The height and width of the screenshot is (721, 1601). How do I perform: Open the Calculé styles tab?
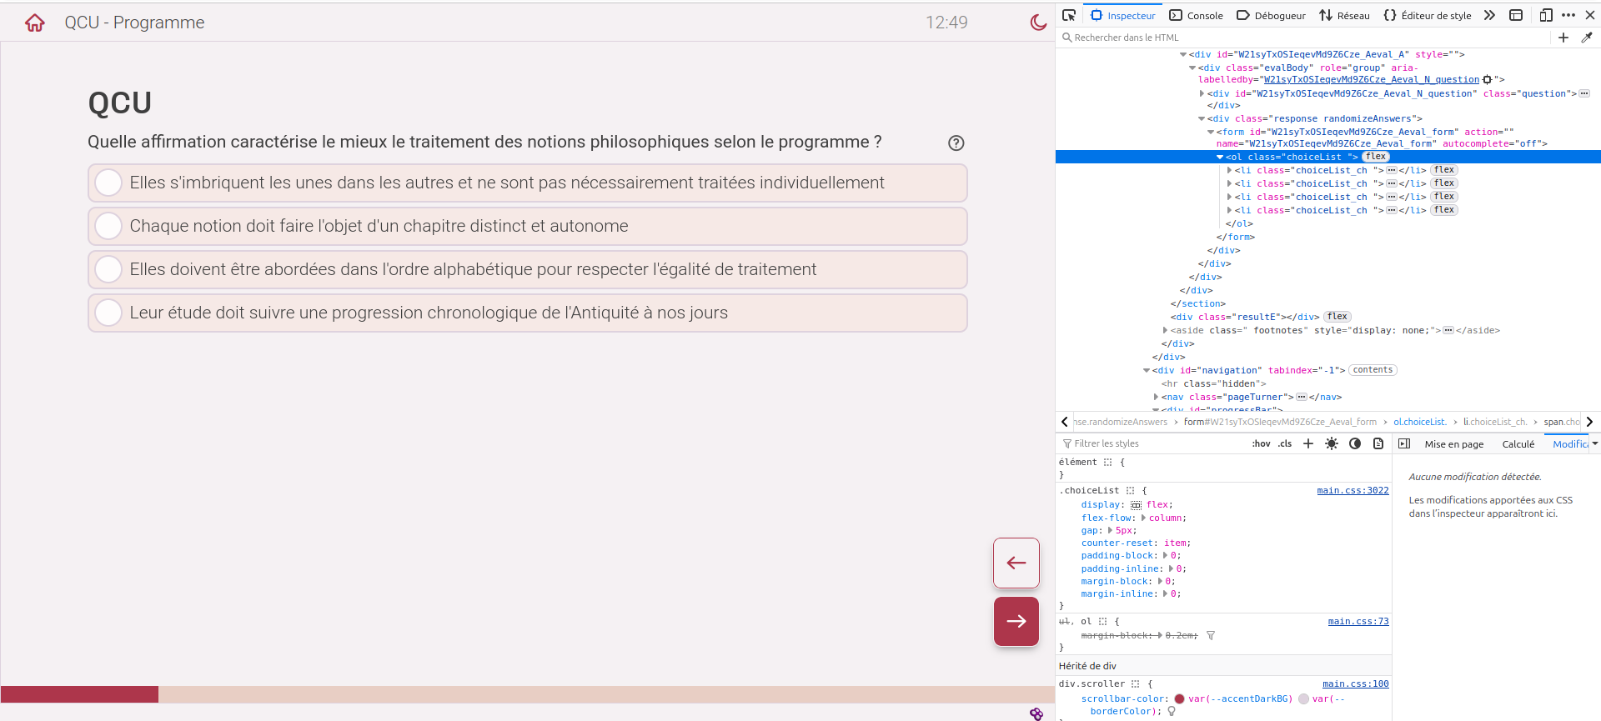(x=1518, y=444)
